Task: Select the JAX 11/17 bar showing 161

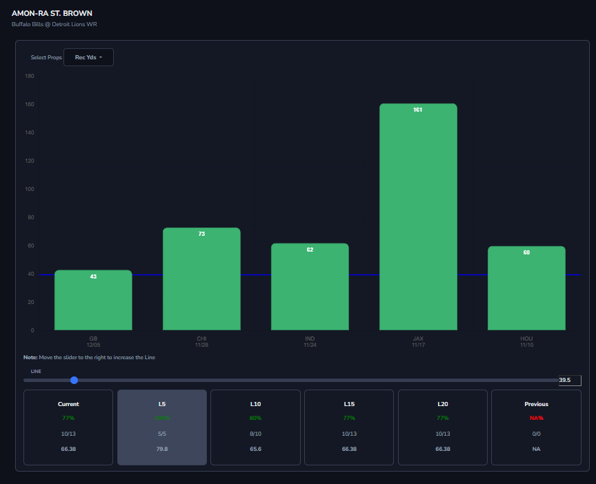Action: (x=419, y=217)
